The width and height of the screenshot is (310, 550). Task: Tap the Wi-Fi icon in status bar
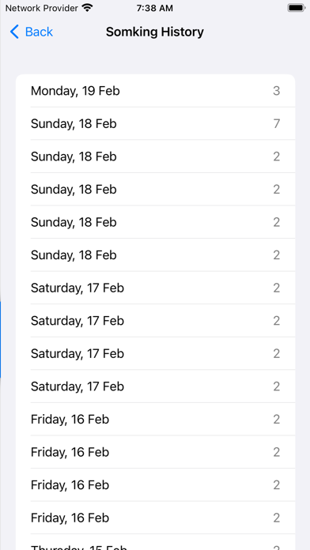[87, 8]
